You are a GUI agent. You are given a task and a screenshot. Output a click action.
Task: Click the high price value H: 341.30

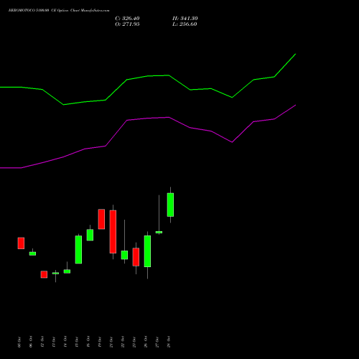click(185, 19)
